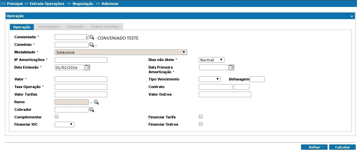Open the Convênio lookup magnifier
357x151 pixels.
click(x=92, y=45)
